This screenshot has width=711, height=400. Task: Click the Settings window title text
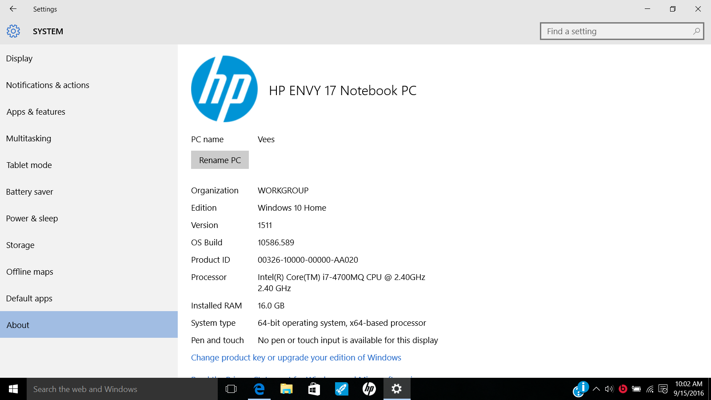[x=45, y=9]
